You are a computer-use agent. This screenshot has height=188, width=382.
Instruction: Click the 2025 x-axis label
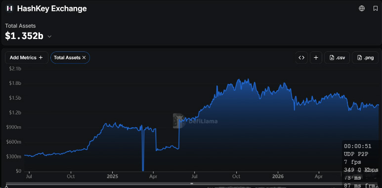click(x=112, y=176)
